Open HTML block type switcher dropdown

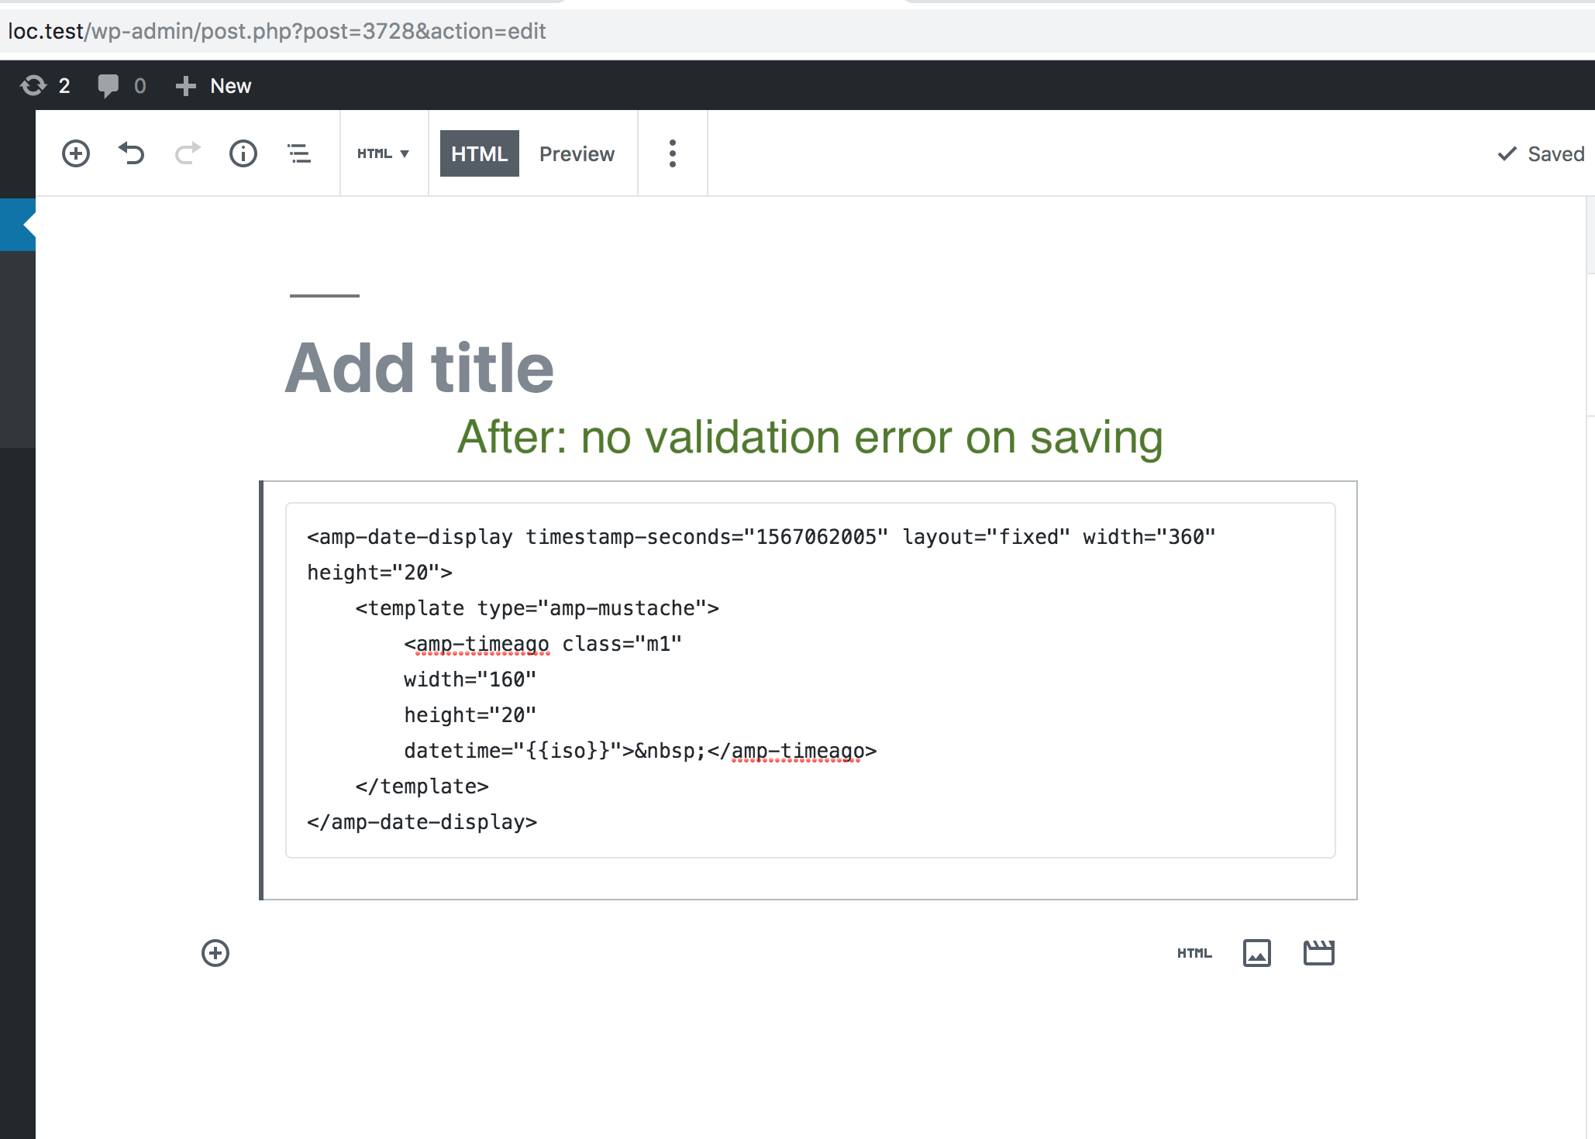(383, 153)
